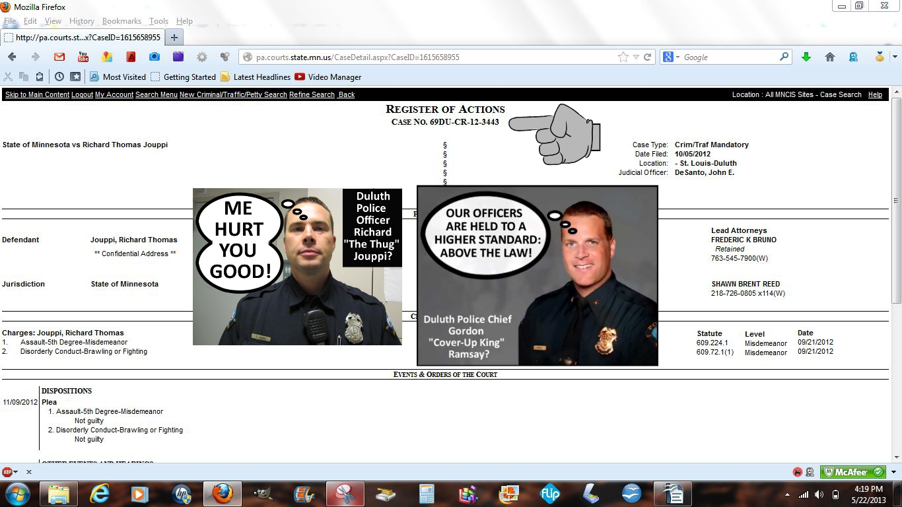Open the YouTube toolbar icon
Viewport: 902px width, 507px height.
pos(83,57)
